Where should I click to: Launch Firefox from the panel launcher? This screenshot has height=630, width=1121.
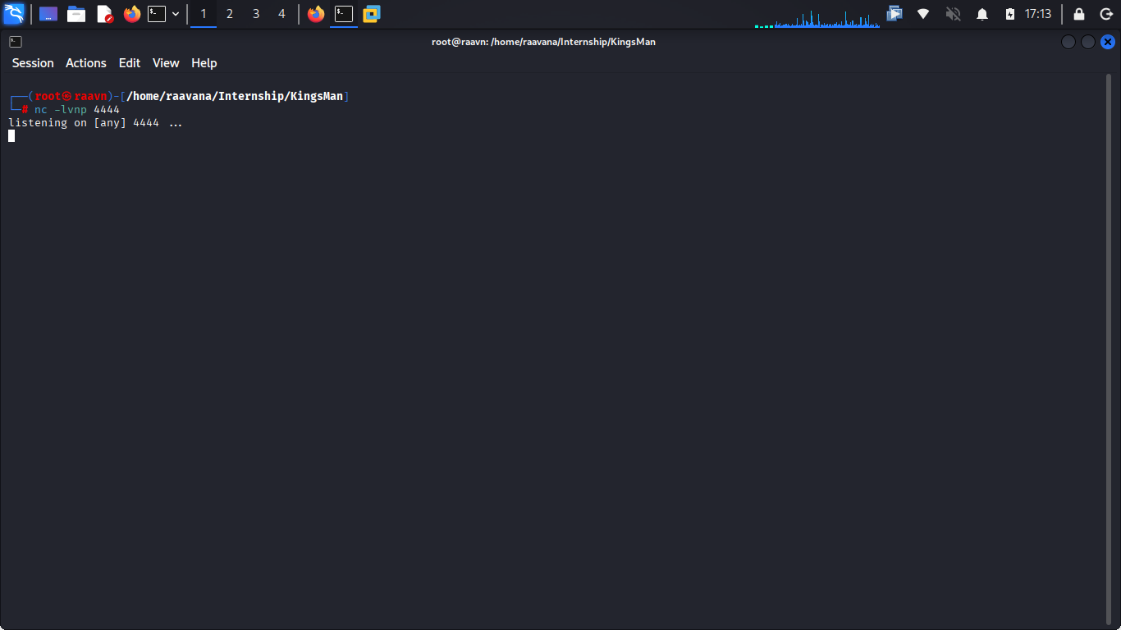click(132, 14)
